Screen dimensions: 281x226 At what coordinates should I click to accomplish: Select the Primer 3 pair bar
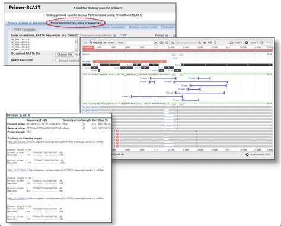click(x=163, y=78)
